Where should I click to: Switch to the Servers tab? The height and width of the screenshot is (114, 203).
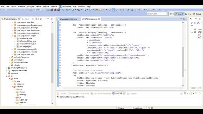coord(85,94)
